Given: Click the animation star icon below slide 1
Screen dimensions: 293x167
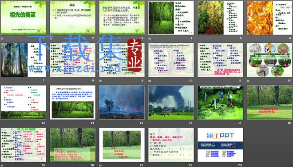Looking at the screenshot, I should [2, 38].
